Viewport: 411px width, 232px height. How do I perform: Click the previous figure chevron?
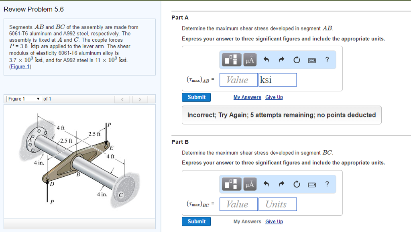tap(122, 99)
